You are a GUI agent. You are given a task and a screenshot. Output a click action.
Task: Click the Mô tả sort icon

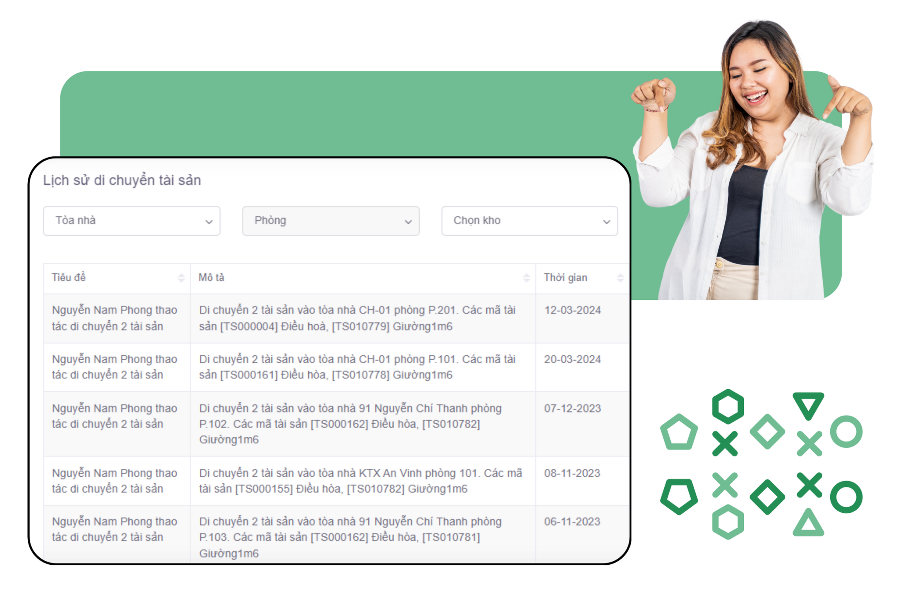[x=526, y=278]
